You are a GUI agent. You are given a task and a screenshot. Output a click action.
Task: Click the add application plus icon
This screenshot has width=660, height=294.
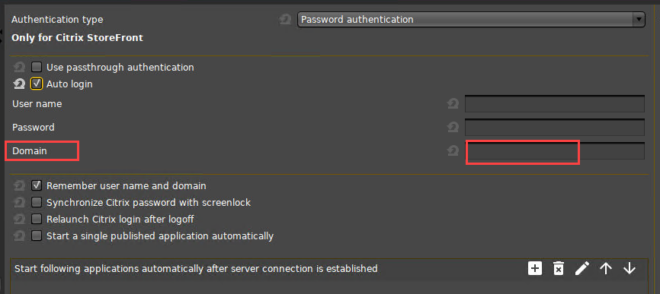click(534, 268)
